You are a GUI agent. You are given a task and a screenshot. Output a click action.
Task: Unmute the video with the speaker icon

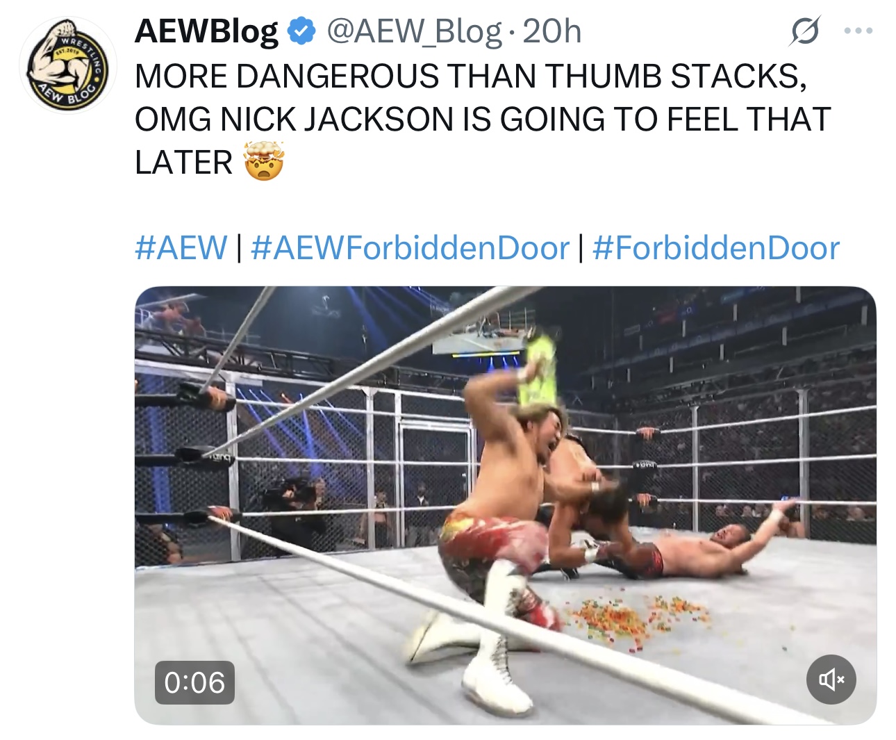coord(831,679)
